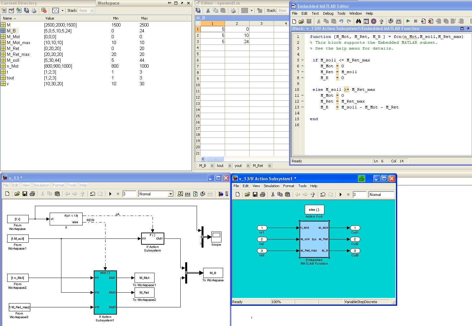Viewport: 472px width, 326px height.
Task: Save the v_13 model with the floppy icon
Action: (25, 194)
